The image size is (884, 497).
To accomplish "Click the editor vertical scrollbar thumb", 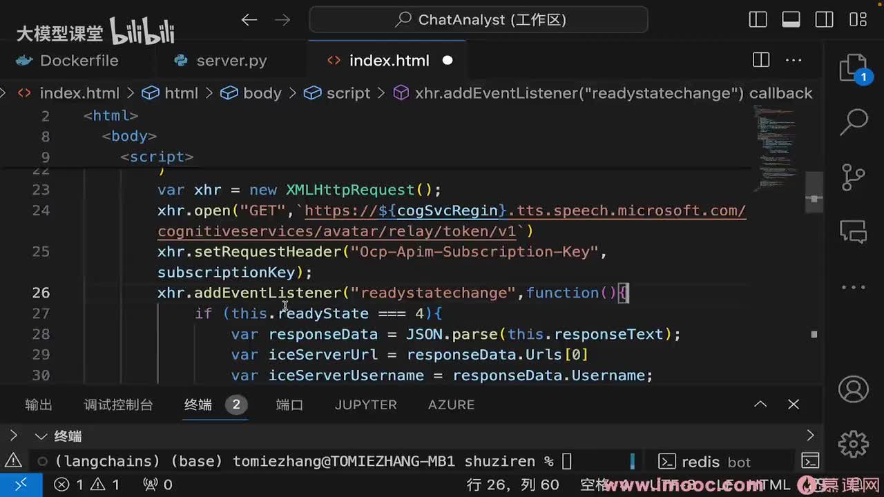I will [814, 193].
